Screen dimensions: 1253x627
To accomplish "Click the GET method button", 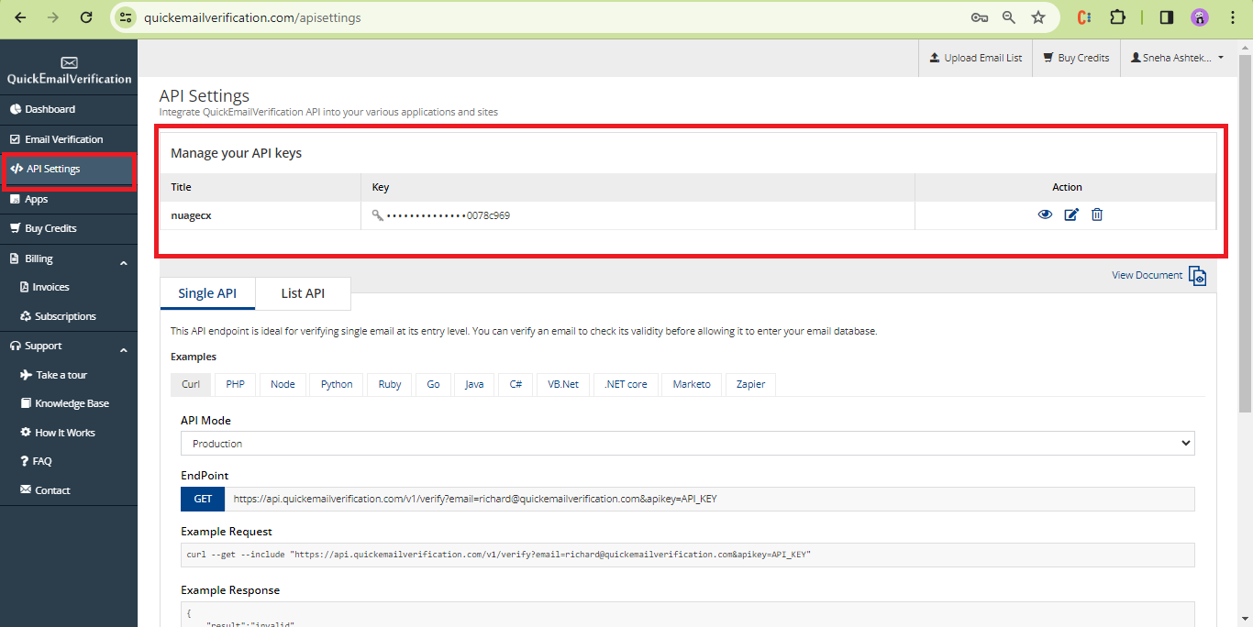I will 203,499.
